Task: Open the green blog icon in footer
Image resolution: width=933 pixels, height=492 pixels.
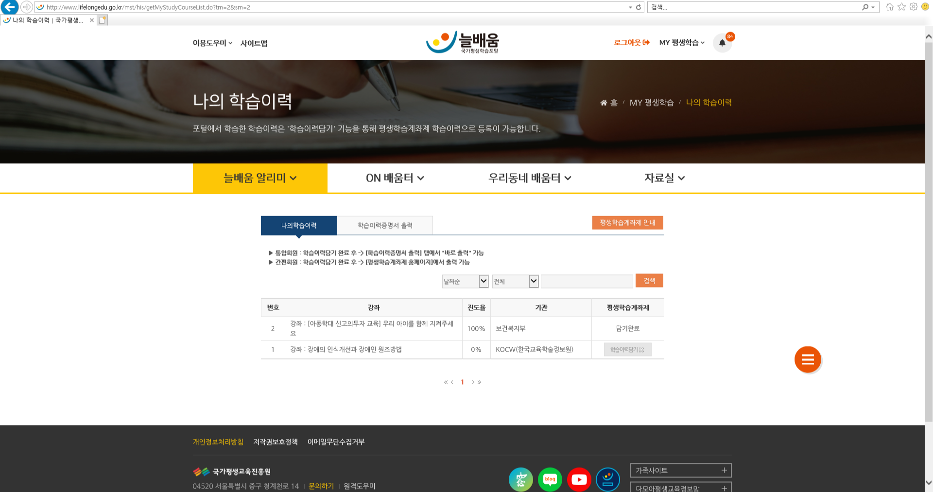Action: (550, 479)
